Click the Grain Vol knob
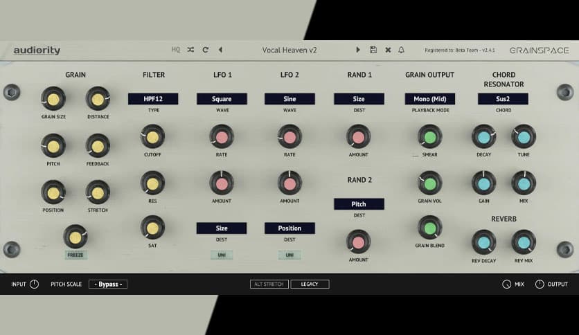The image size is (579, 335). point(430,183)
